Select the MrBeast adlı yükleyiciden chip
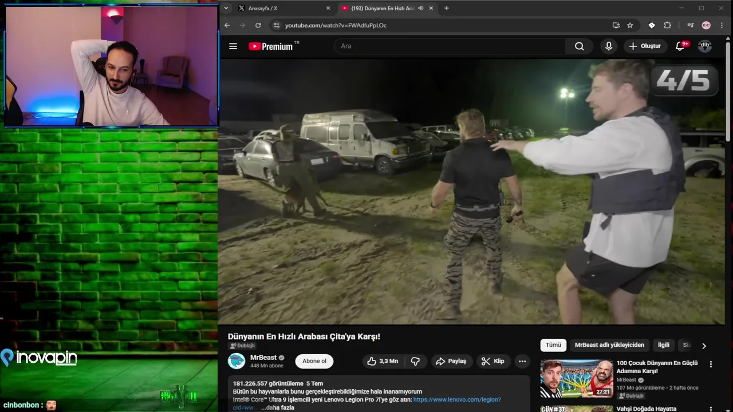Viewport: 733px width, 412px height. [x=609, y=345]
